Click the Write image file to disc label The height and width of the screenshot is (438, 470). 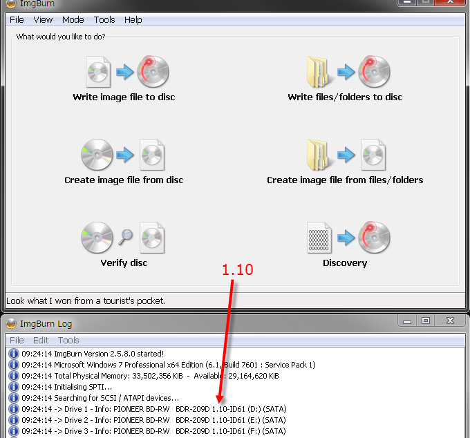124,97
